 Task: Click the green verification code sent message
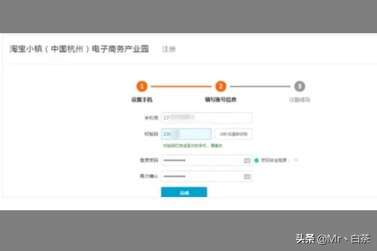tap(192, 146)
